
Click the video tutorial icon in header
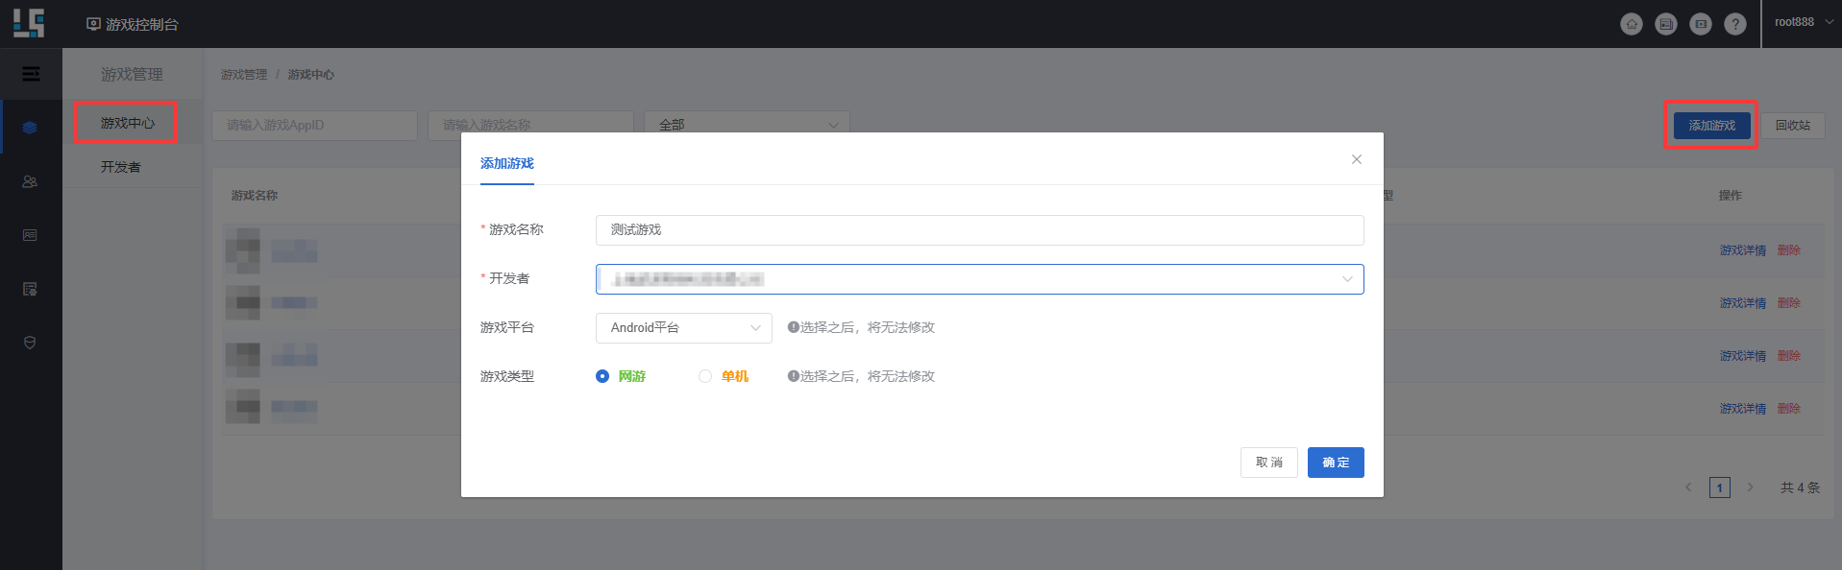1700,24
